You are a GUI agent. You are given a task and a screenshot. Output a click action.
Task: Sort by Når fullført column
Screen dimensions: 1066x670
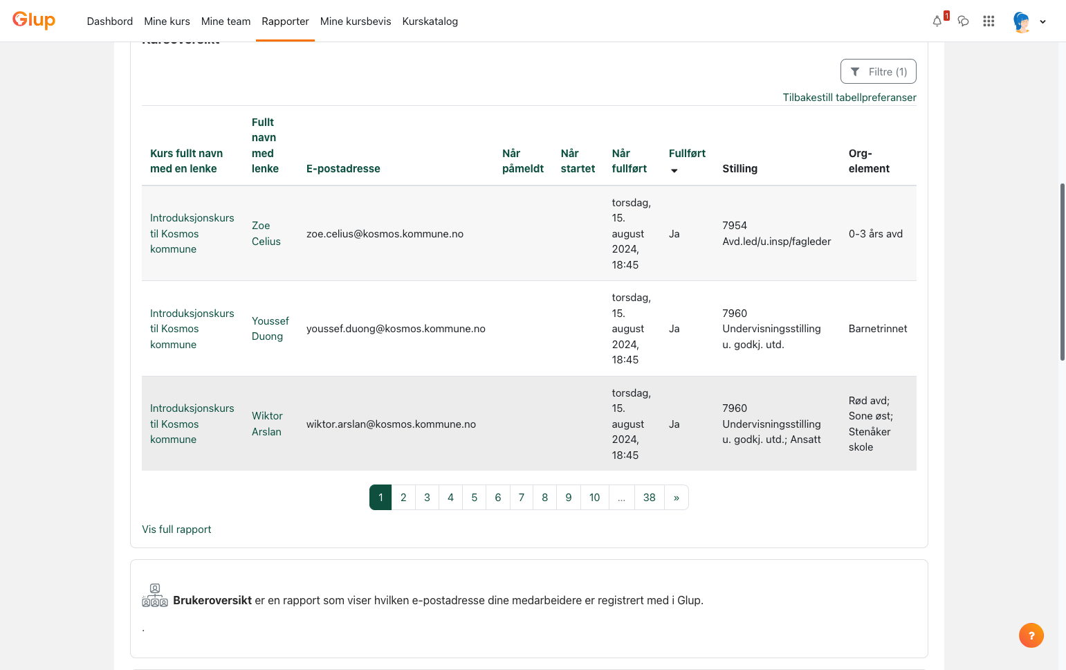630,161
